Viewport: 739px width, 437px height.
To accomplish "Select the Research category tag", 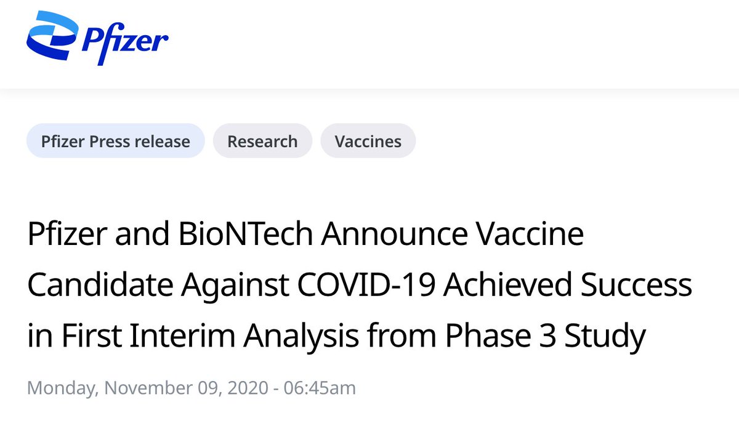I will click(262, 141).
